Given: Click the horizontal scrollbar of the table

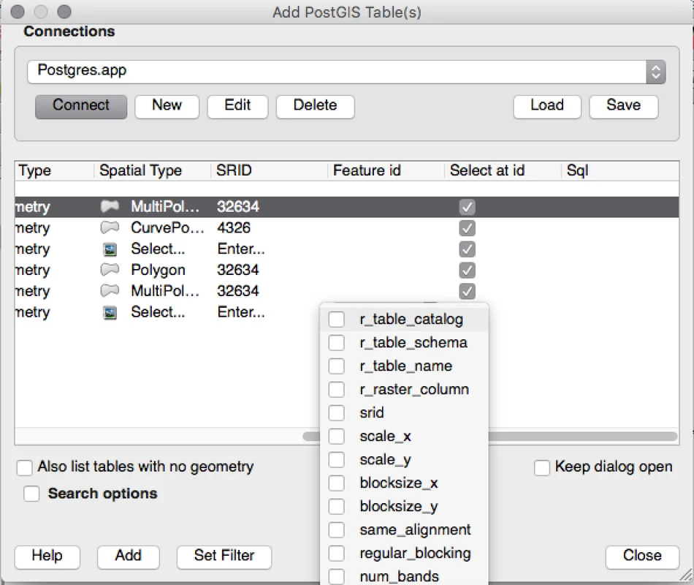Looking at the screenshot, I should 584,437.
